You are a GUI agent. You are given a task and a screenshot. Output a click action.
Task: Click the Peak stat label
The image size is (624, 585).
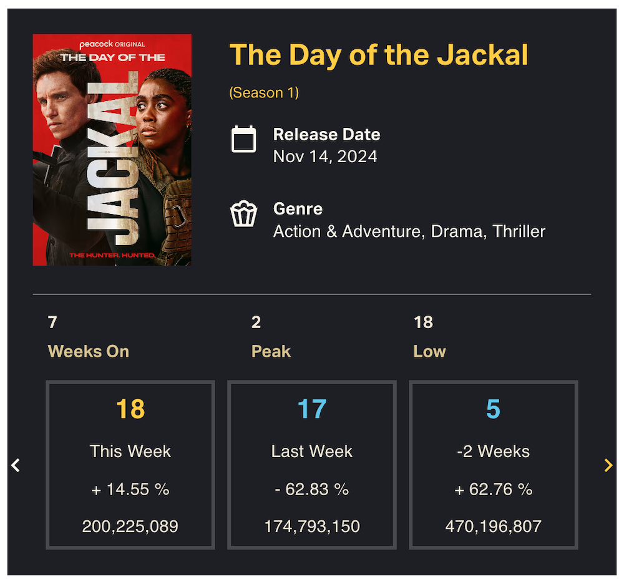tap(271, 351)
